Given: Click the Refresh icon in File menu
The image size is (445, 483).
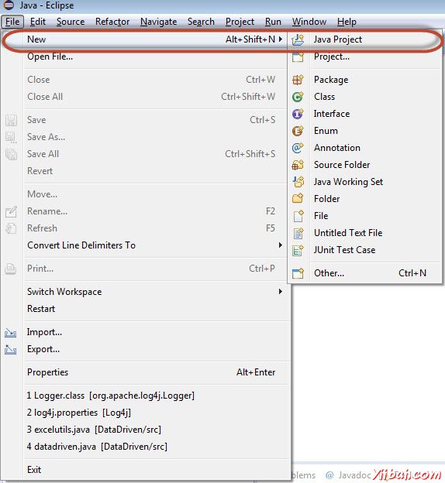Looking at the screenshot, I should point(11,228).
